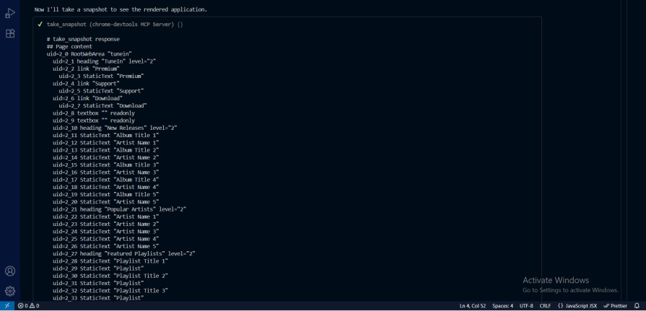Open the Manage gear icon
Screen dimensions: 646x311
click(10, 291)
